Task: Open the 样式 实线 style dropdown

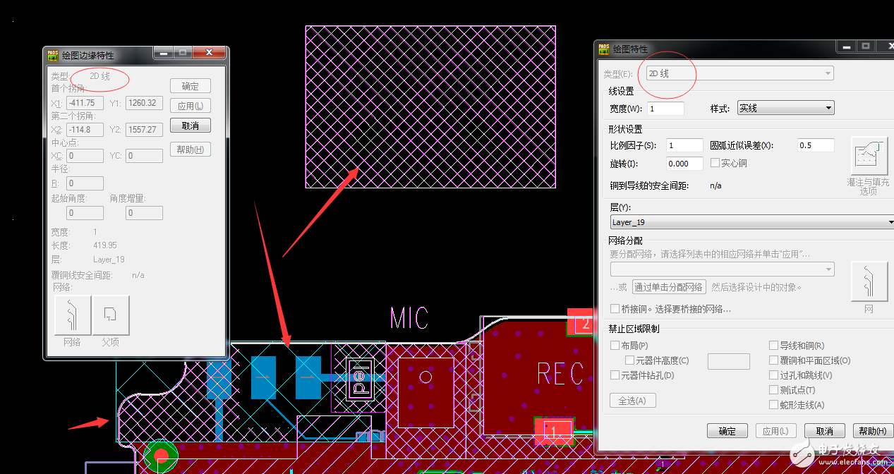Action: pyautogui.click(x=785, y=108)
